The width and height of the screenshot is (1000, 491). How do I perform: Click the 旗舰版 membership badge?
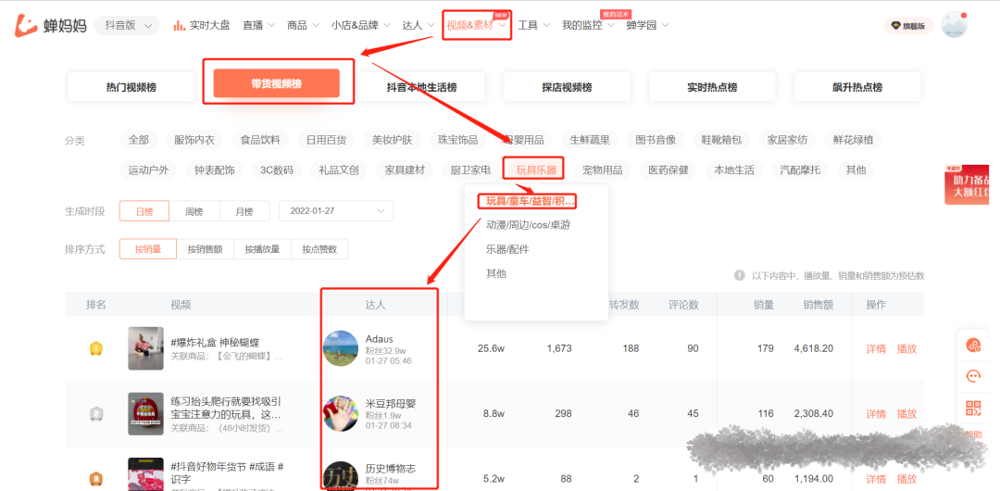tap(908, 26)
